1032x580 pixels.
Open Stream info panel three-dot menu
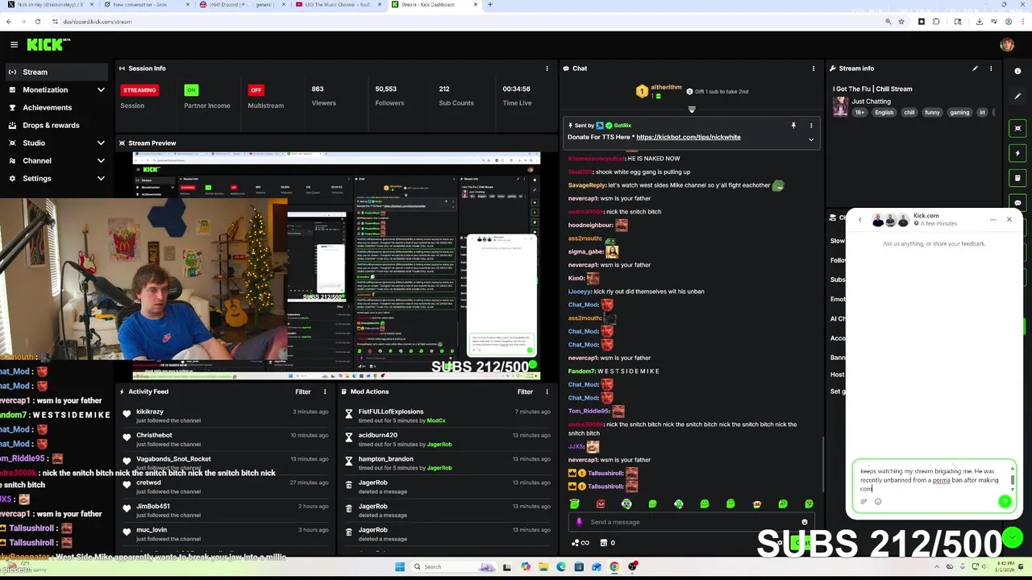coord(991,68)
